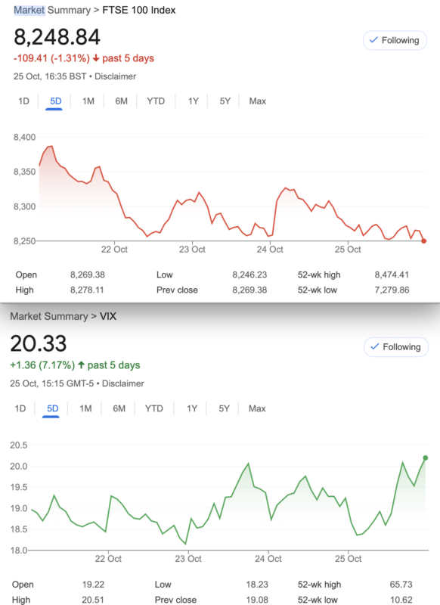Click the VIX price 20.33
Screen dimensions: 440x605
[x=38, y=343]
